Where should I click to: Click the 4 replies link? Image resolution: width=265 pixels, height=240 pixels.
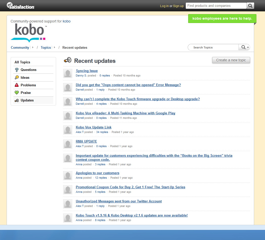(x=101, y=104)
